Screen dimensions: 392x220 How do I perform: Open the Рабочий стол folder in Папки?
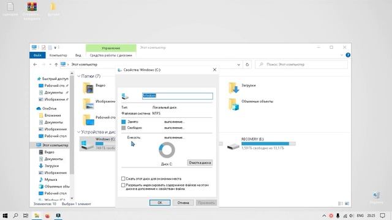pos(88,120)
